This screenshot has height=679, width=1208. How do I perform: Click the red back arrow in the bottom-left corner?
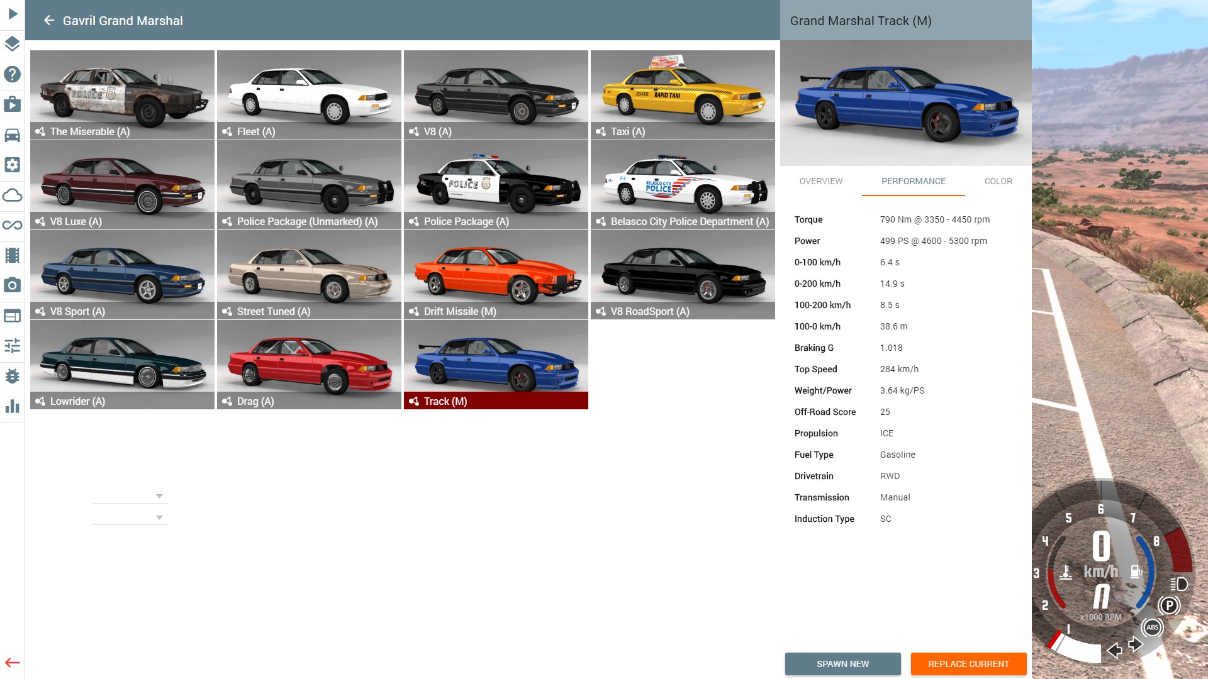12,663
